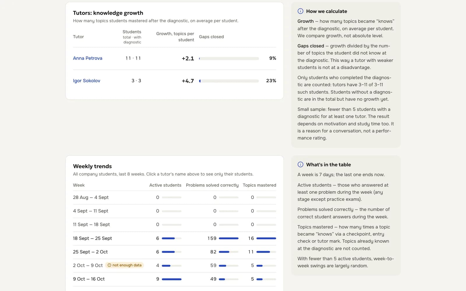Click the info icon beside How we calculate

(300, 11)
